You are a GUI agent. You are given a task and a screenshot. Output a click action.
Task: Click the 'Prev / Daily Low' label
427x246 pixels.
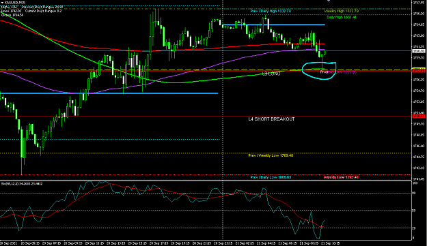(271, 177)
